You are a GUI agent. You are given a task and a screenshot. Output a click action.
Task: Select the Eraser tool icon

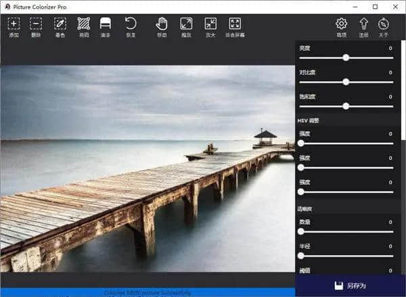pyautogui.click(x=106, y=24)
